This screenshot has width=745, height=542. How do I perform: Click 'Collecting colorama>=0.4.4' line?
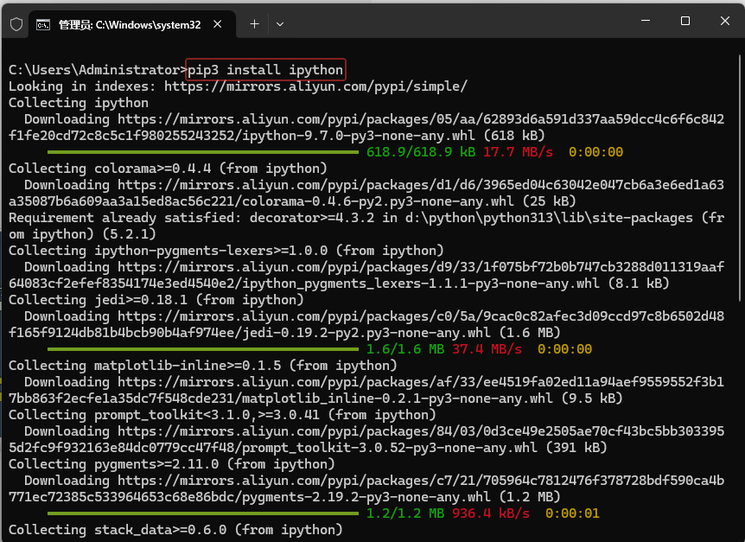(168, 169)
